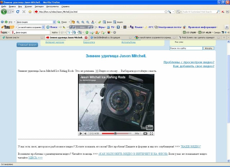
Task: Click the browser back arrow button
Action: pos(4,11)
